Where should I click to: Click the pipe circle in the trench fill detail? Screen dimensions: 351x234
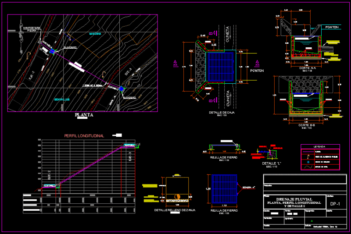[178, 197]
